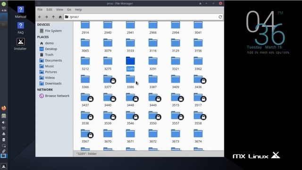Select the locked folder 3377
This screenshot has height=170, width=302.
point(109,81)
